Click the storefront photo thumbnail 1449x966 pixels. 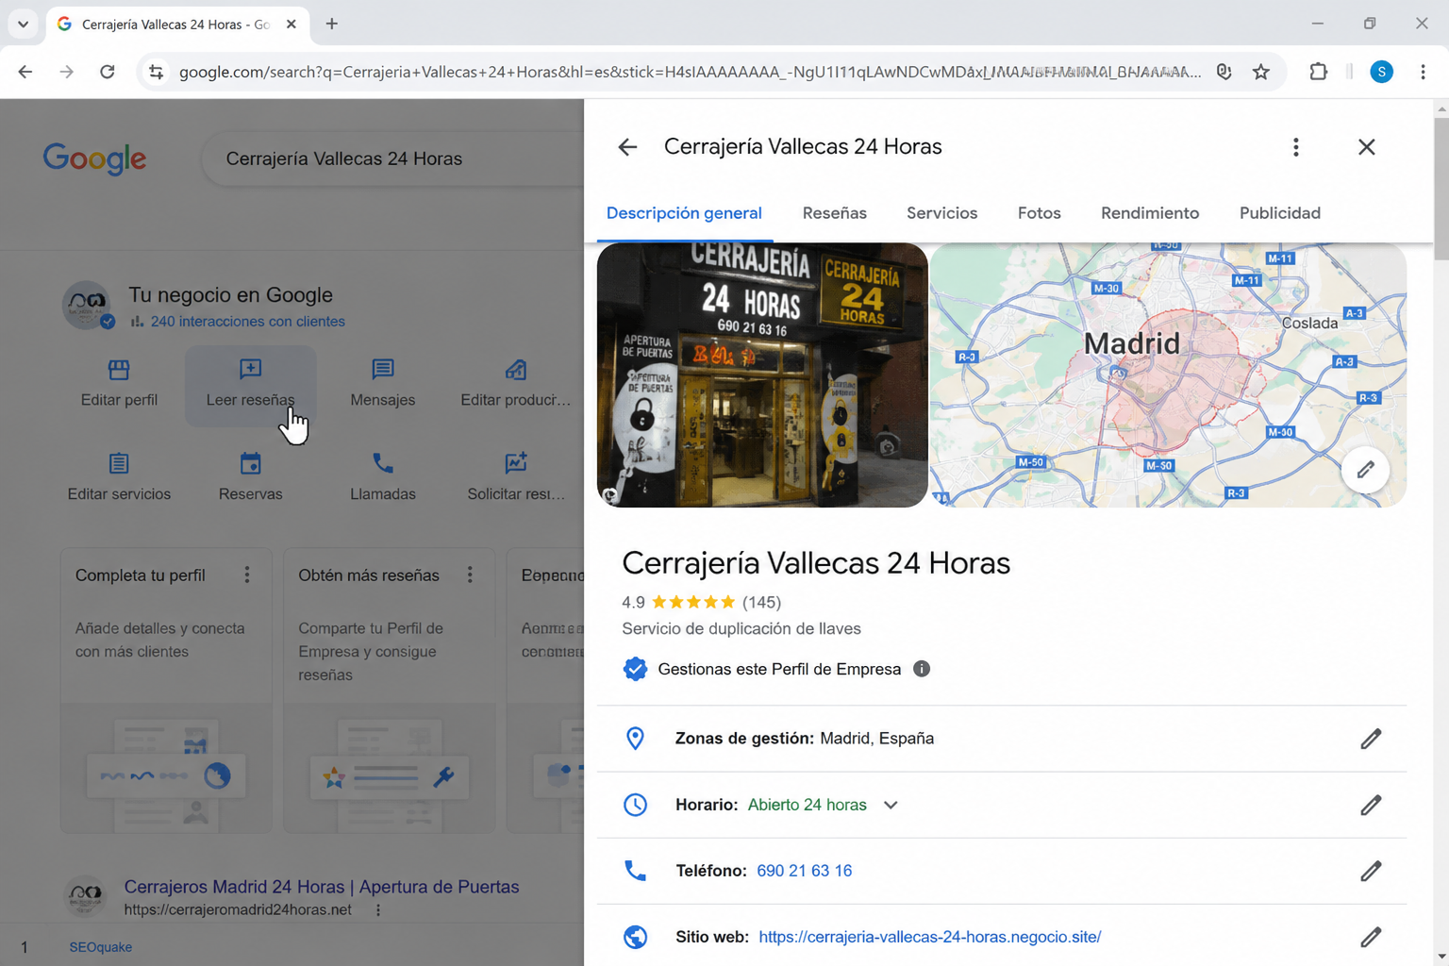coord(762,375)
